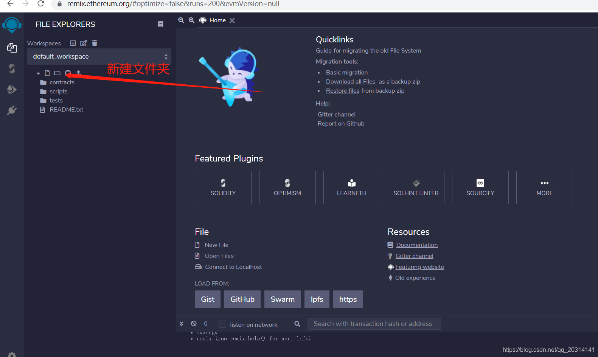Image resolution: width=598 pixels, height=357 pixels.
Task: Click browser forward arrow
Action: pos(26,4)
